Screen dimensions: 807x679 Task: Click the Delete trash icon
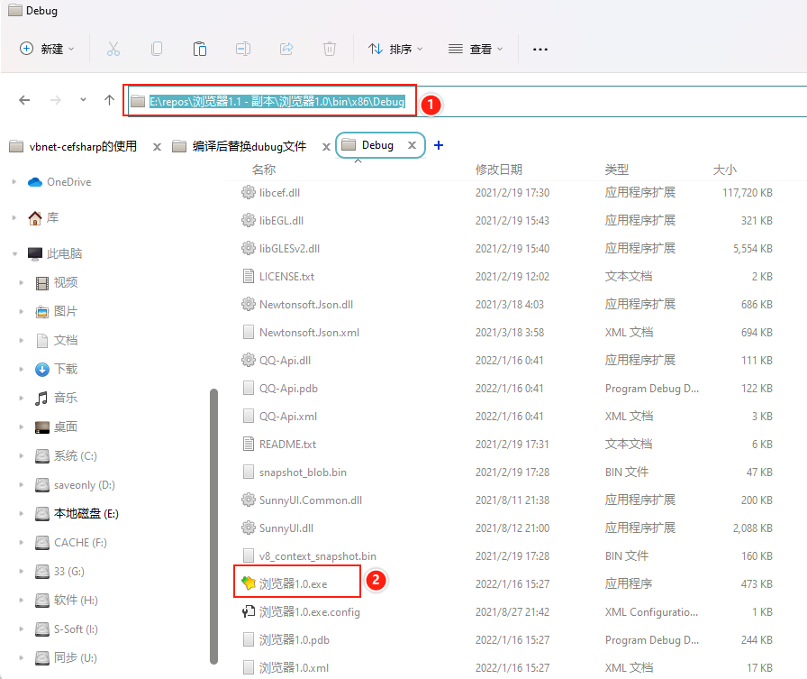pos(330,49)
